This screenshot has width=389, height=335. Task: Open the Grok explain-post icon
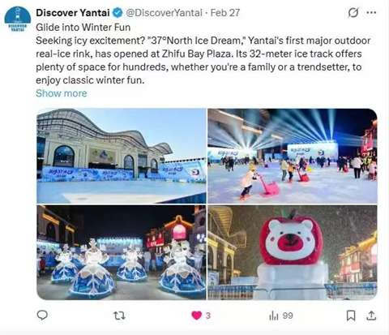click(x=353, y=12)
